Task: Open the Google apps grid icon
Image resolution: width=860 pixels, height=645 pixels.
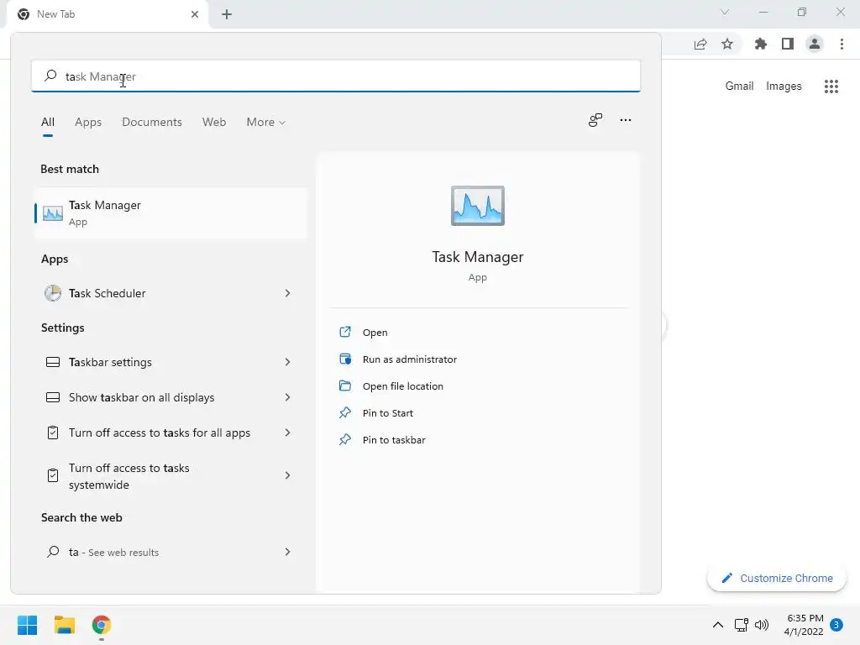Action: coord(831,87)
